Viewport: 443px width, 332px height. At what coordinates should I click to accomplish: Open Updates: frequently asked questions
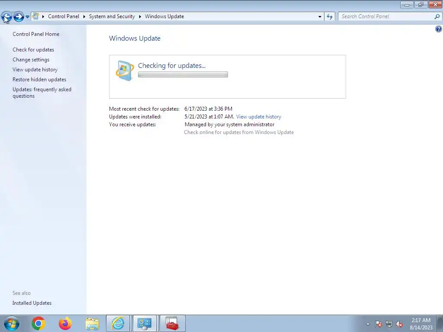(x=42, y=93)
